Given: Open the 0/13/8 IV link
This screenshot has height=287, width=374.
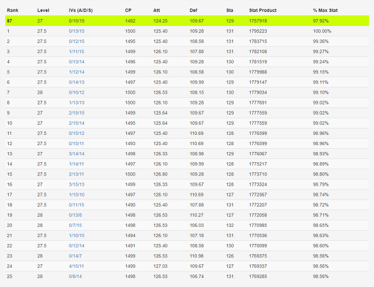Looking at the screenshot, I should pyautogui.click(x=76, y=215).
